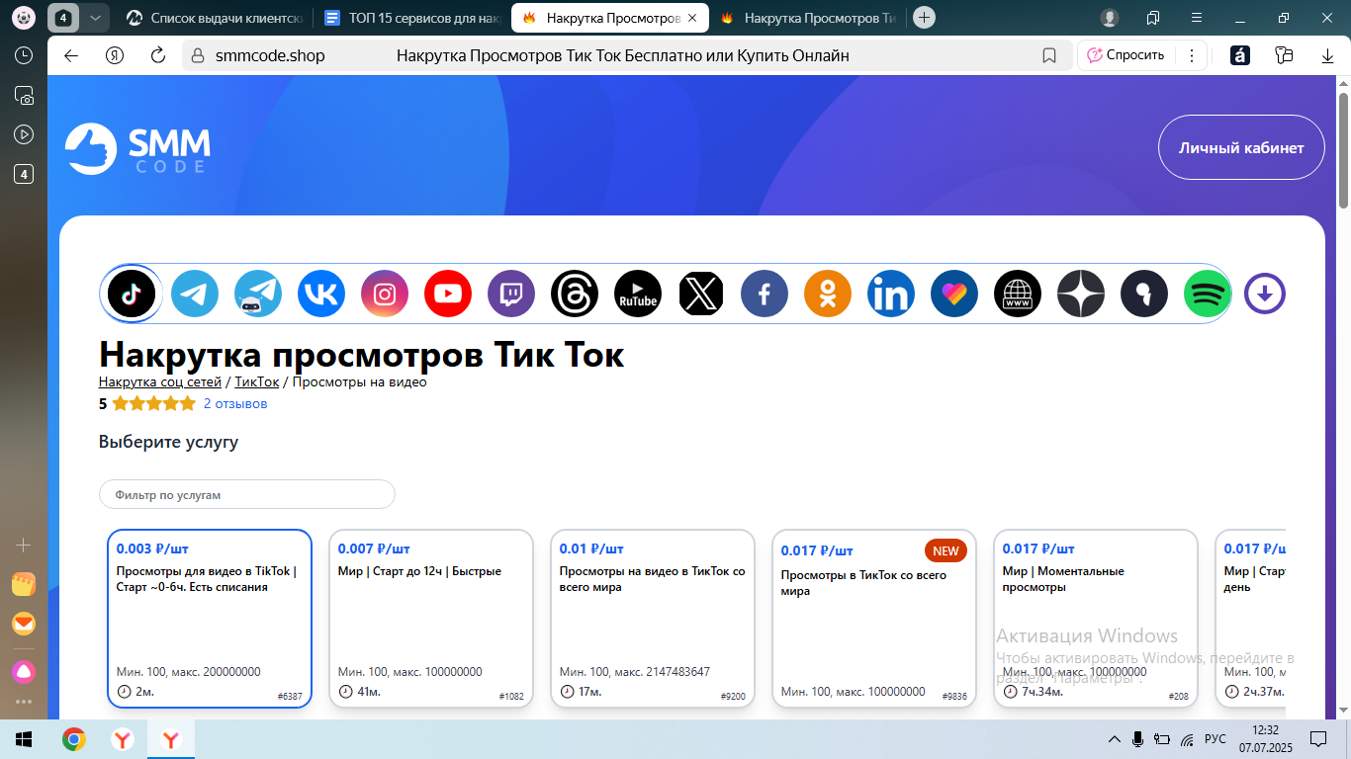The width and height of the screenshot is (1351, 759).
Task: Open the bookmarks collections icon in title bar
Action: tap(1153, 17)
